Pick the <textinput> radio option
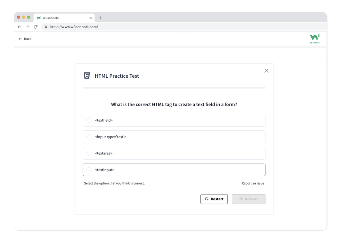Viewport: 341px width, 250px height. [x=89, y=170]
